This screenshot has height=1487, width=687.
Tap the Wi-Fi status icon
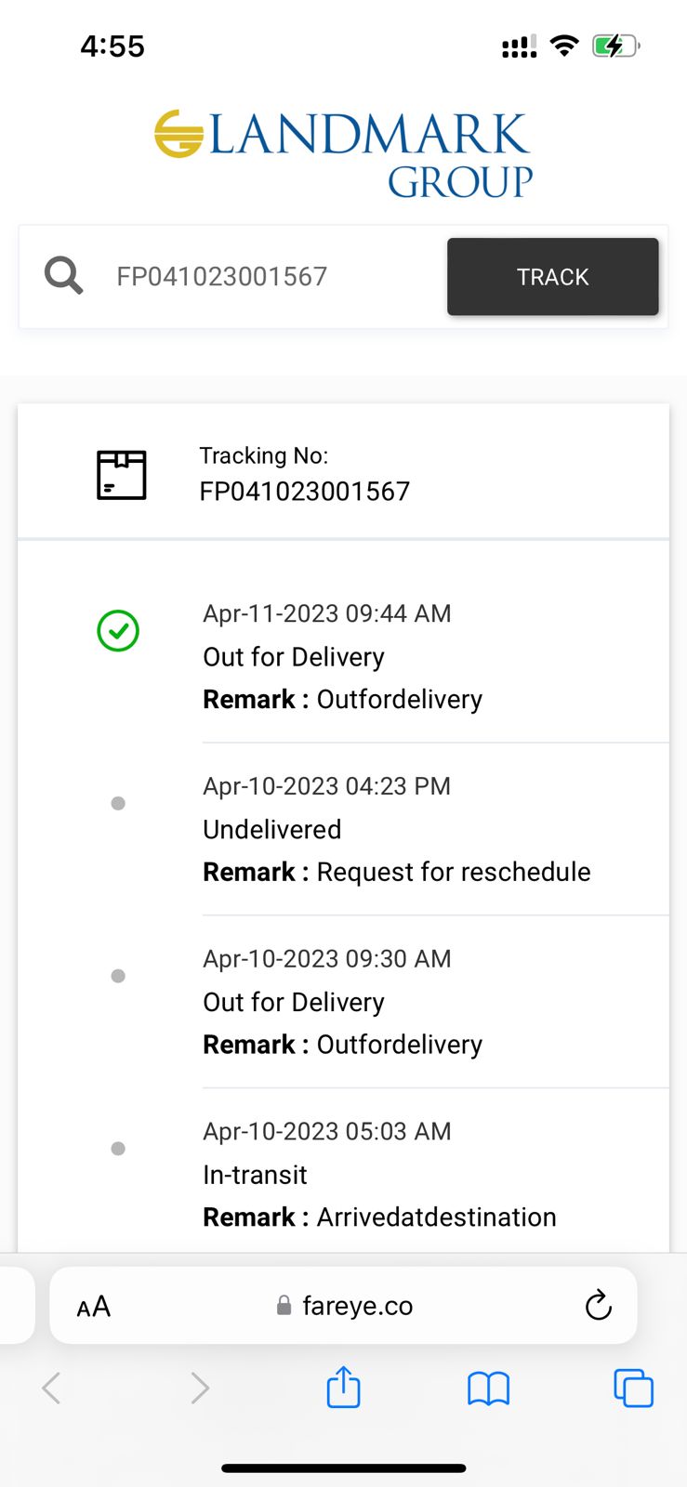(564, 46)
